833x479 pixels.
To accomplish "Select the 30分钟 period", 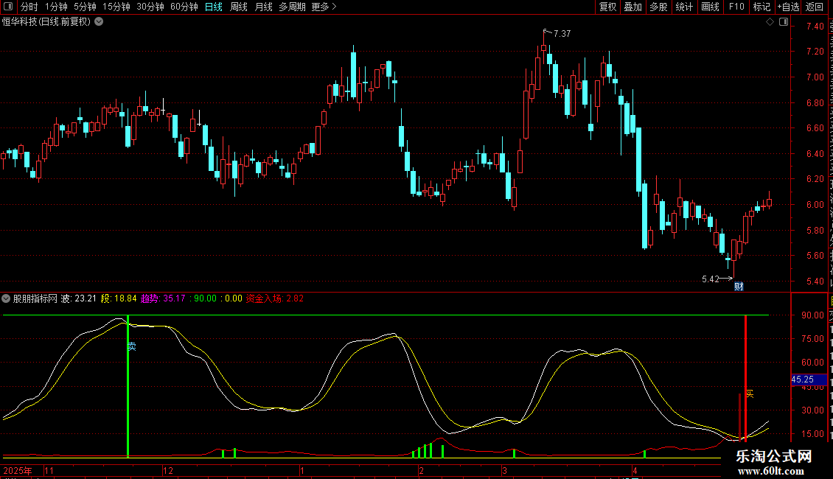I will [150, 7].
